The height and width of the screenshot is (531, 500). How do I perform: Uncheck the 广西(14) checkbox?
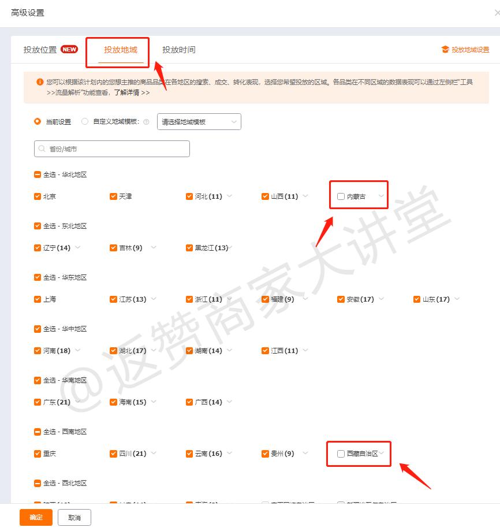point(189,402)
